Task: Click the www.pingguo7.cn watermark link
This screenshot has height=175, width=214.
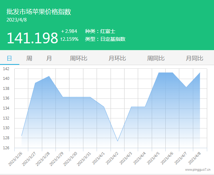Action: (198, 170)
